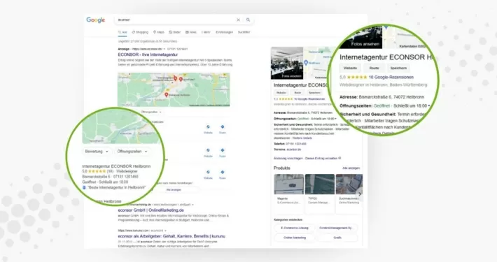Viewport: 497px width, 262px height.
Task: Open the 10 Google-Rezensionen link in magnified panel
Action: [391, 78]
